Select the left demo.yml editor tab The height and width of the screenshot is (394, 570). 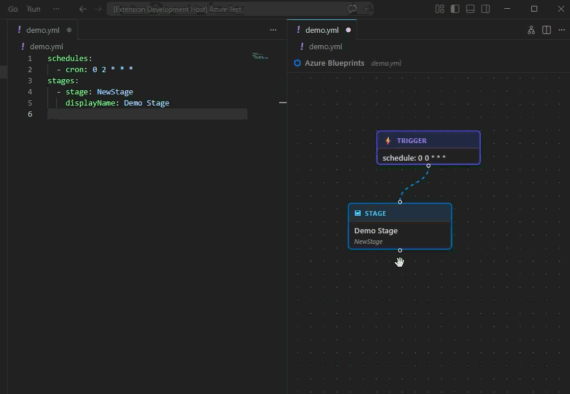click(x=43, y=30)
